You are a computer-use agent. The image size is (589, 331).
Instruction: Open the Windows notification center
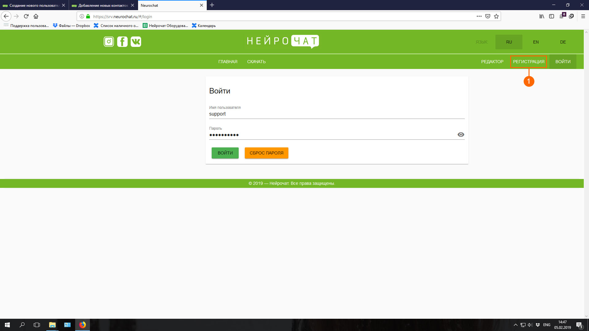click(x=579, y=325)
